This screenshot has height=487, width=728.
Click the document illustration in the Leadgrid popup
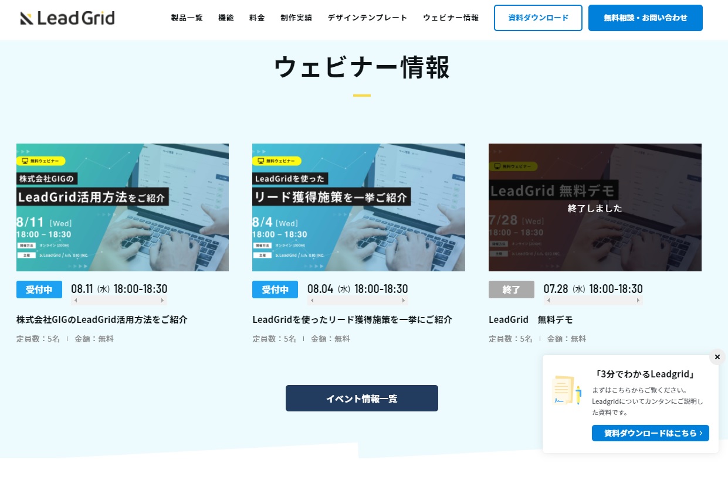pyautogui.click(x=565, y=390)
